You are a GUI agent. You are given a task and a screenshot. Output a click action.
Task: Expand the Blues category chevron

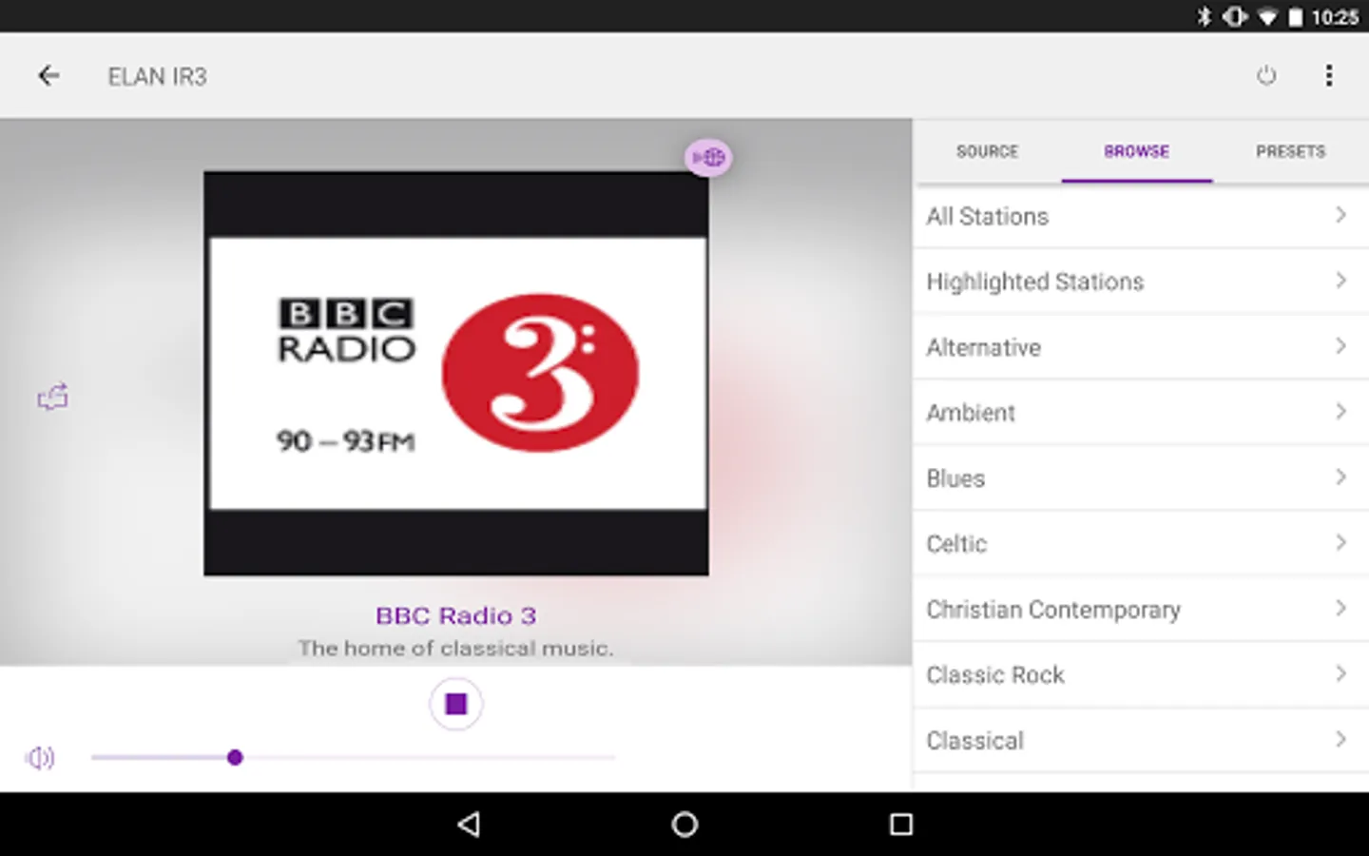(x=1340, y=478)
